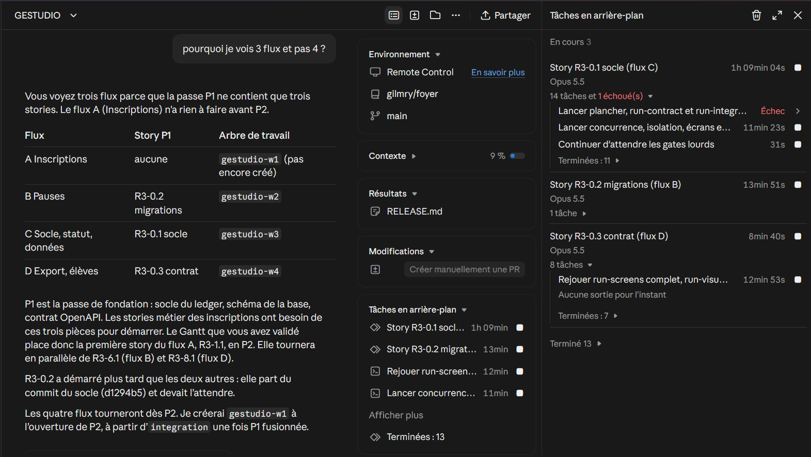Select the main branch entry
This screenshot has width=811, height=457.
point(397,116)
